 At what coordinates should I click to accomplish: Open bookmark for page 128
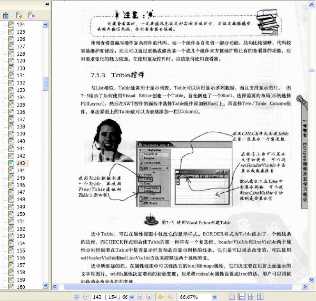[x=21, y=54]
